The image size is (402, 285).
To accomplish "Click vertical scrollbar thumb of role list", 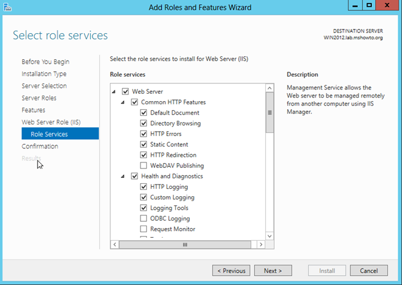I will (269, 112).
